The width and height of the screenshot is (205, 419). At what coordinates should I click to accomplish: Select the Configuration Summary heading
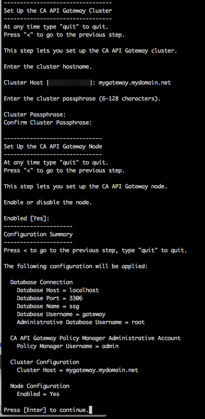38,234
